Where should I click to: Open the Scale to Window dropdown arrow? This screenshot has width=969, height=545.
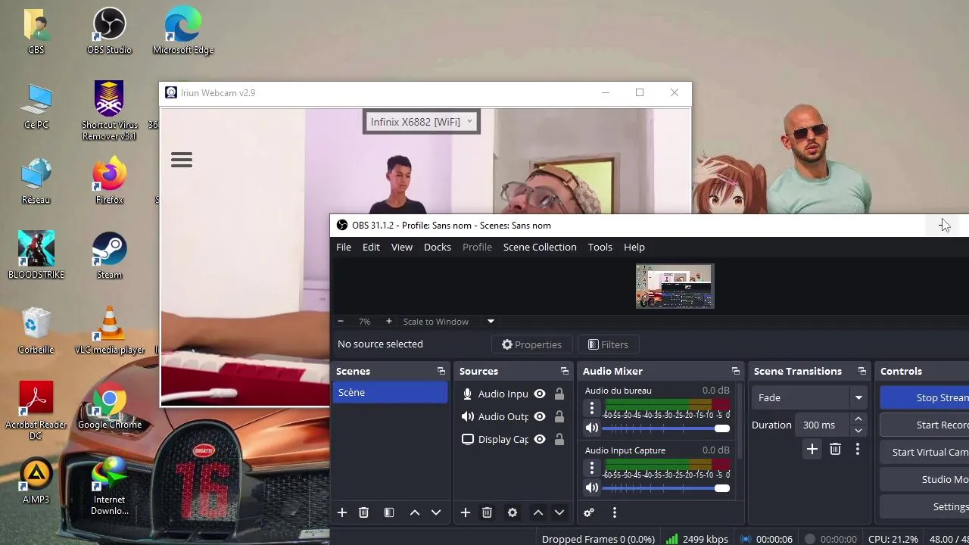491,322
